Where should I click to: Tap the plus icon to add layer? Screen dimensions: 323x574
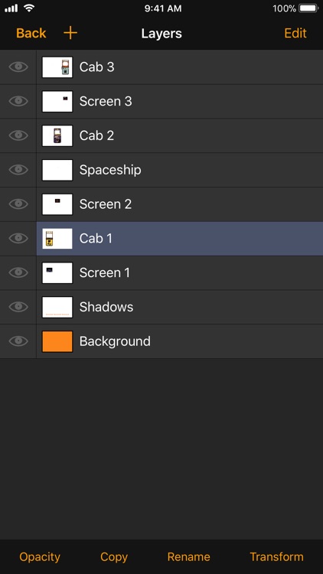[70, 33]
